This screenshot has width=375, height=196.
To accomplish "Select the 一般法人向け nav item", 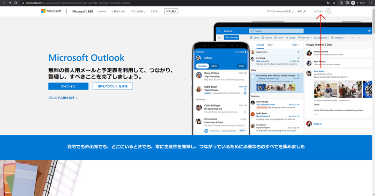I will [x=119, y=11].
